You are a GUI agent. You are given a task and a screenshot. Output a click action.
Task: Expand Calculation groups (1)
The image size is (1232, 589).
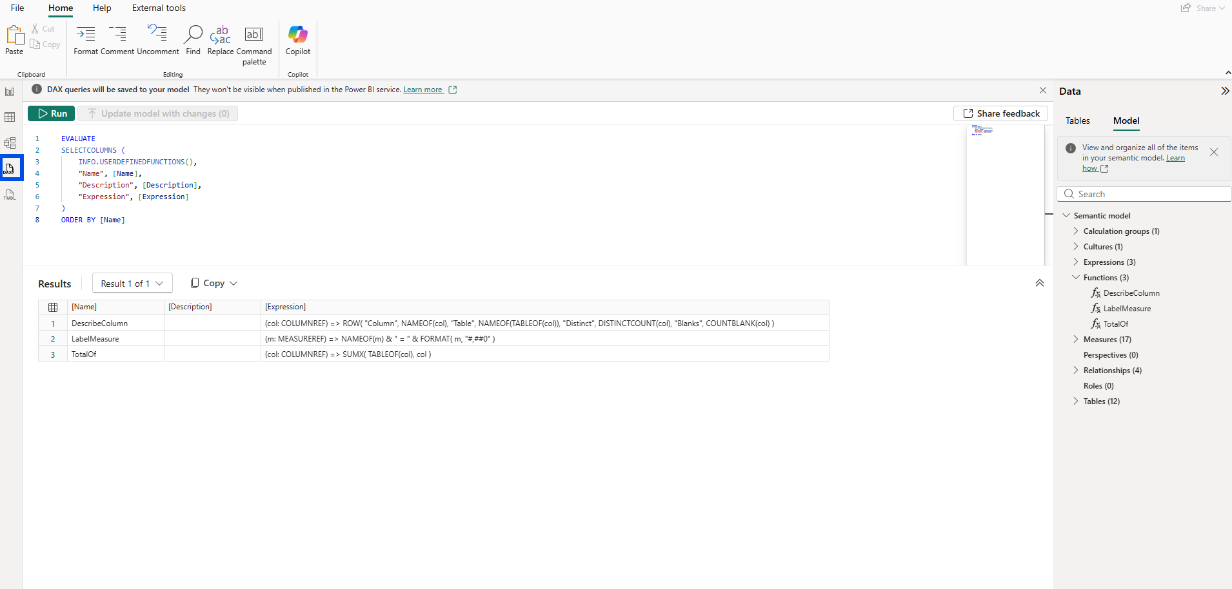click(1076, 231)
